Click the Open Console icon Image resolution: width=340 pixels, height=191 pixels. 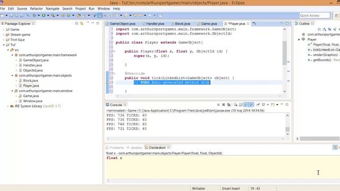click(x=273, y=105)
